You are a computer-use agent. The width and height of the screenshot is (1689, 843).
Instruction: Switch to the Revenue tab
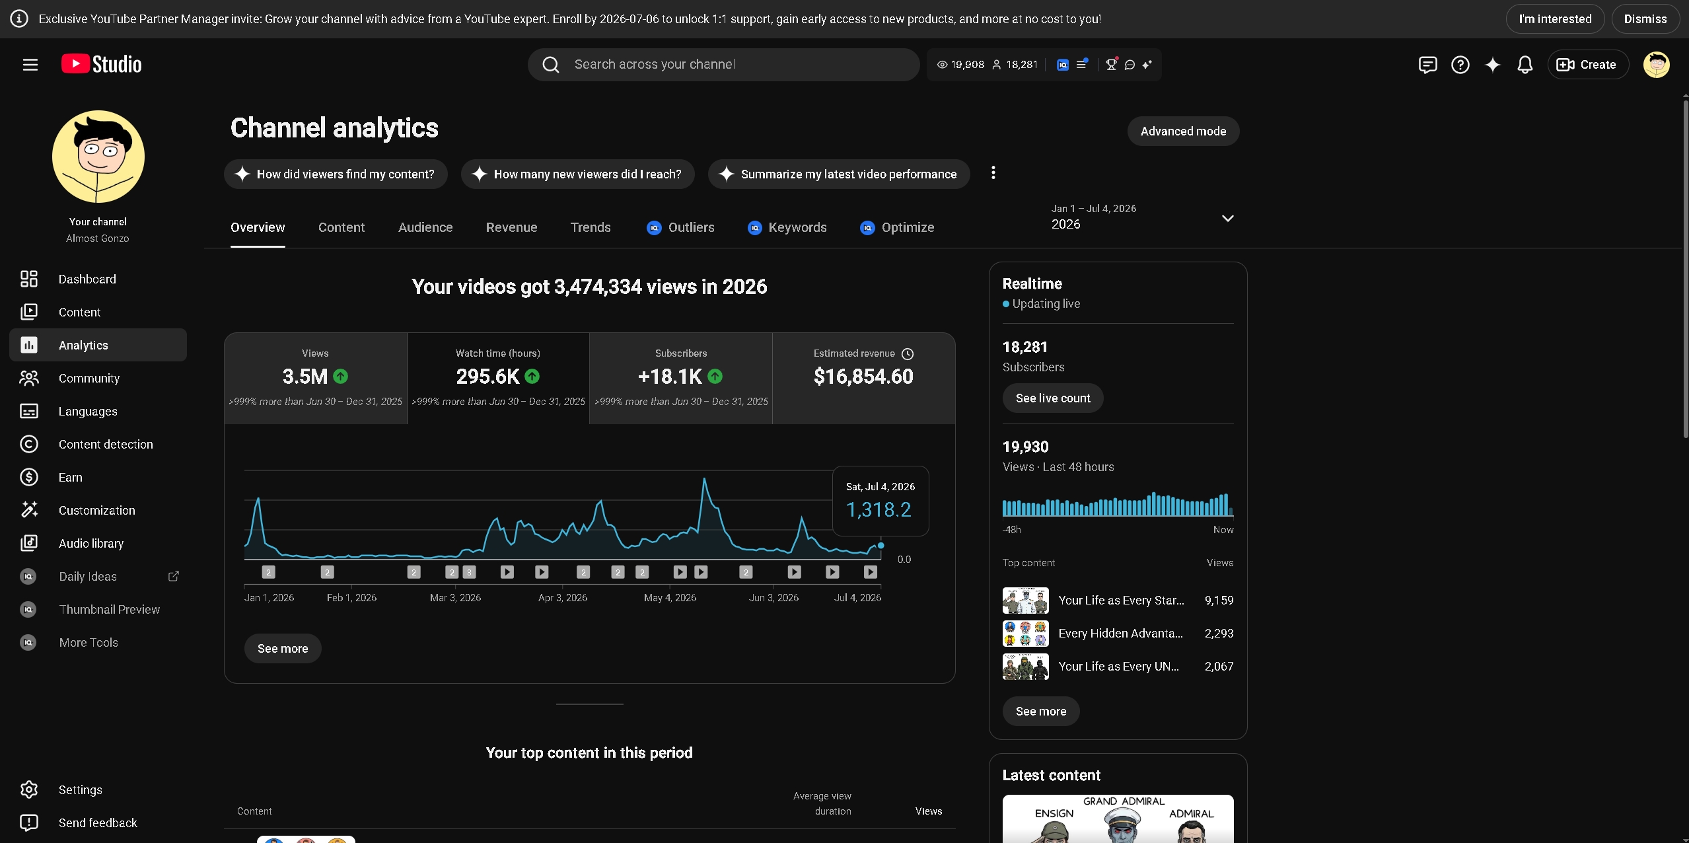(511, 227)
